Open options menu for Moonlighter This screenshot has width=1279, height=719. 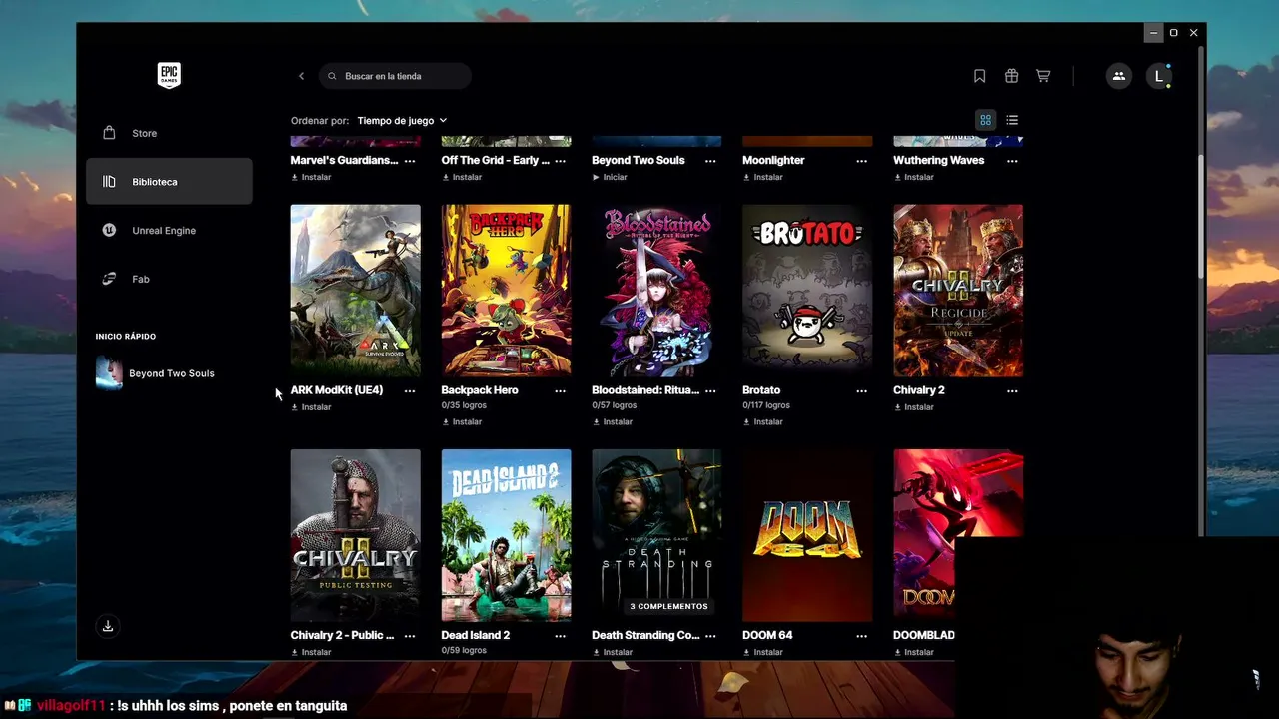(861, 160)
